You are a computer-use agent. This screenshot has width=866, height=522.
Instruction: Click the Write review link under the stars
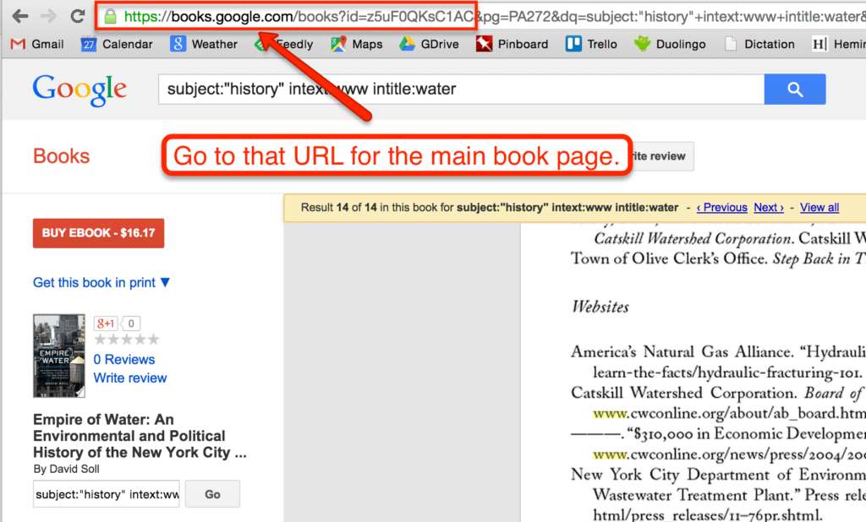tap(130, 378)
